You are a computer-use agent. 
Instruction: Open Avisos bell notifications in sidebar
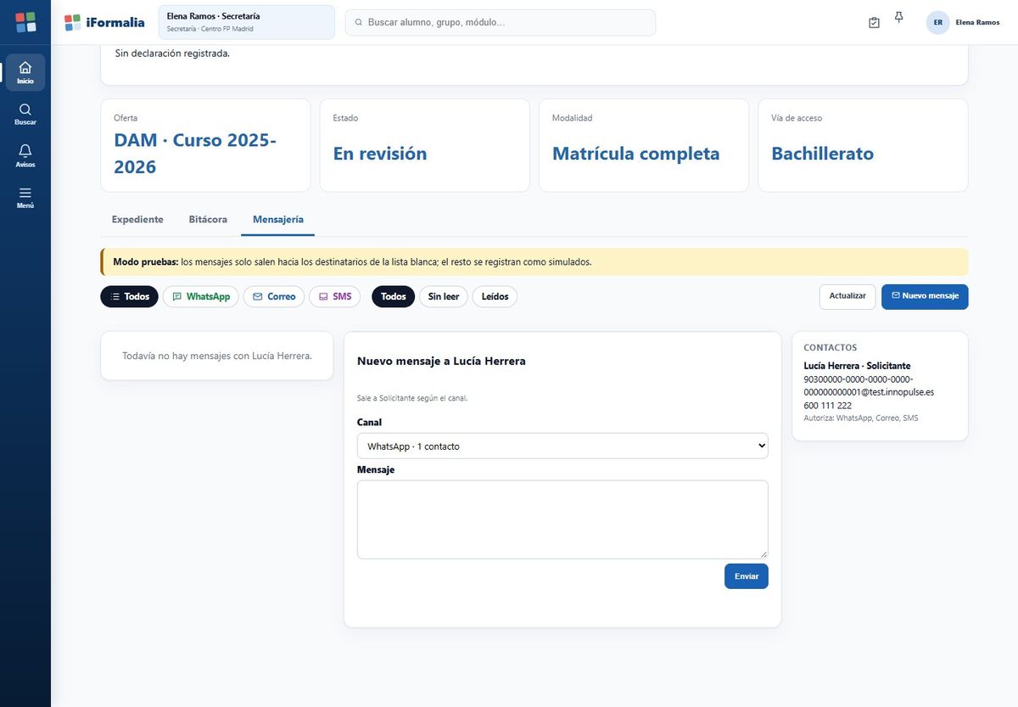pos(25,155)
